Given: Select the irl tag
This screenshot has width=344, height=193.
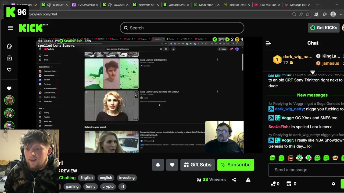Looking at the screenshot, I should [122, 187].
